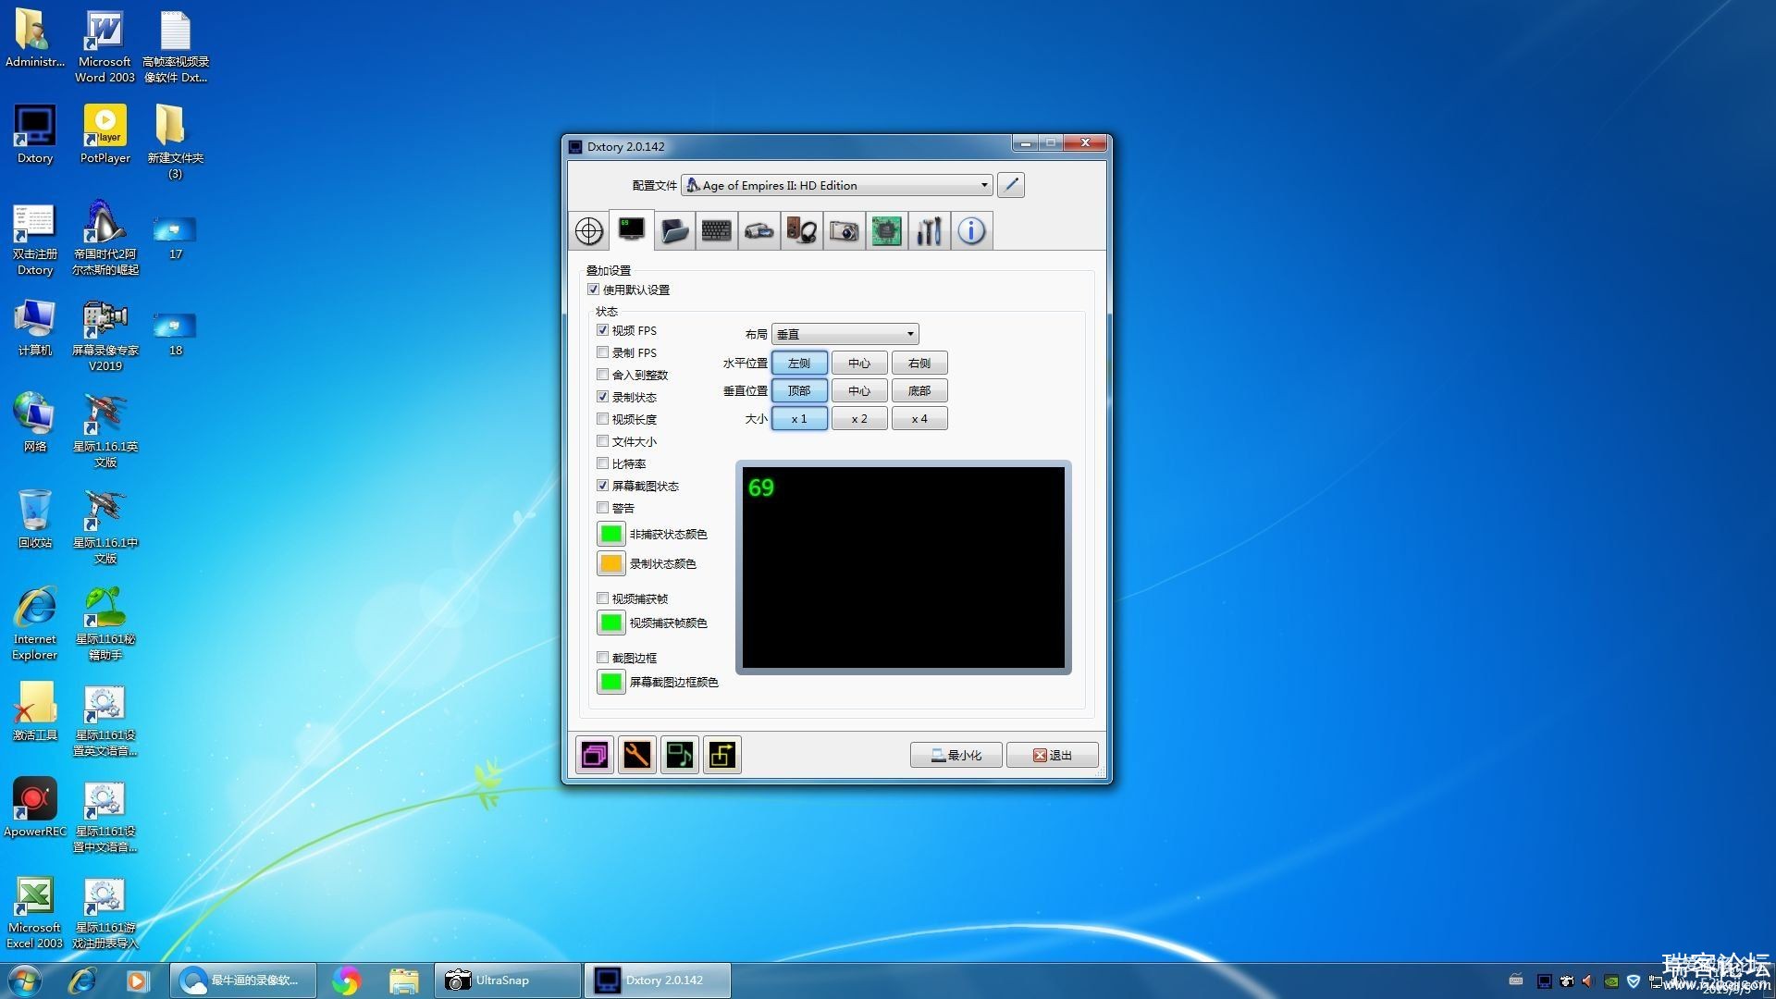The width and height of the screenshot is (1776, 999).
Task: Click the orange wrench bottom icon
Action: click(x=637, y=755)
